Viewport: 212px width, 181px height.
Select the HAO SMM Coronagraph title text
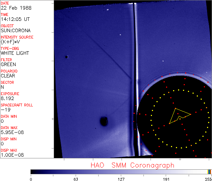tap(132, 165)
